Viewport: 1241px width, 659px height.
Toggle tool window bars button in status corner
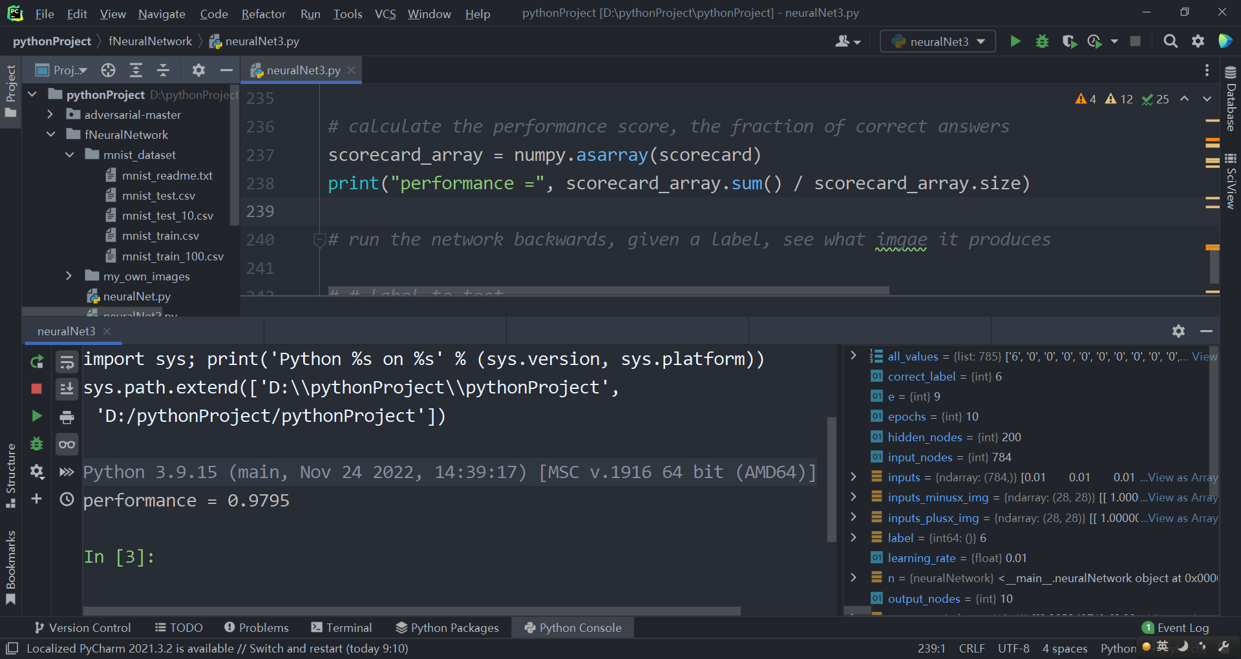12,648
